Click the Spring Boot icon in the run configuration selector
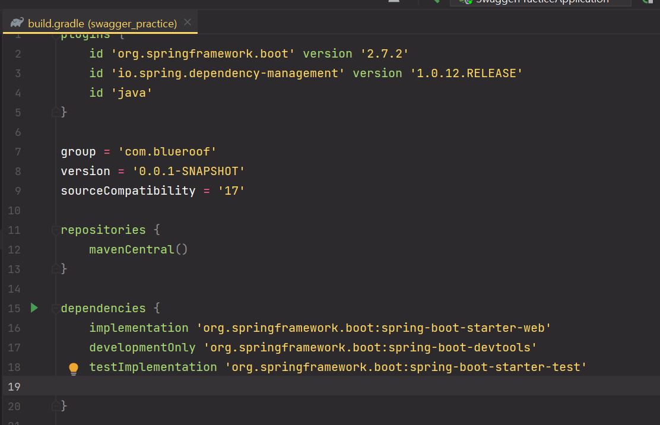The width and height of the screenshot is (660, 425). 467,2
